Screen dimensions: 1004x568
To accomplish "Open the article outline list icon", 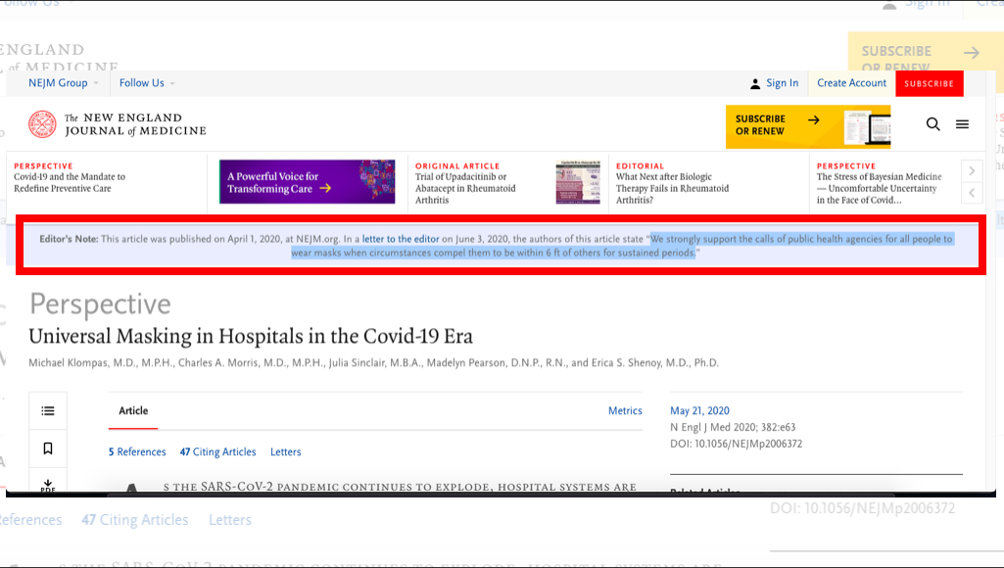I will coord(48,411).
